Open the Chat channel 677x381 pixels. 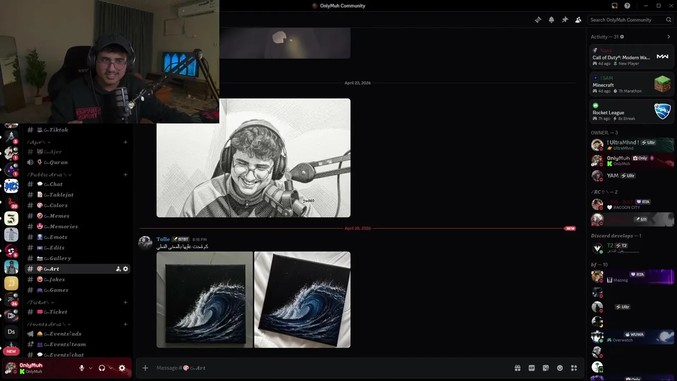[x=78, y=184]
